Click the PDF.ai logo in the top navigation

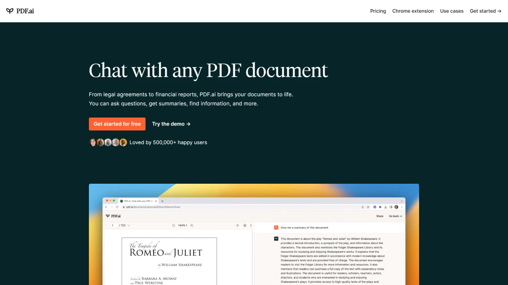[20, 11]
